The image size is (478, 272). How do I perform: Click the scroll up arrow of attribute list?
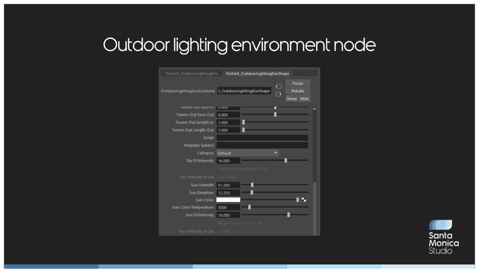314,108
